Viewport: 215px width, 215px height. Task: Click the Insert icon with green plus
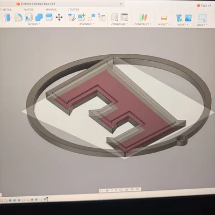pos(179,18)
